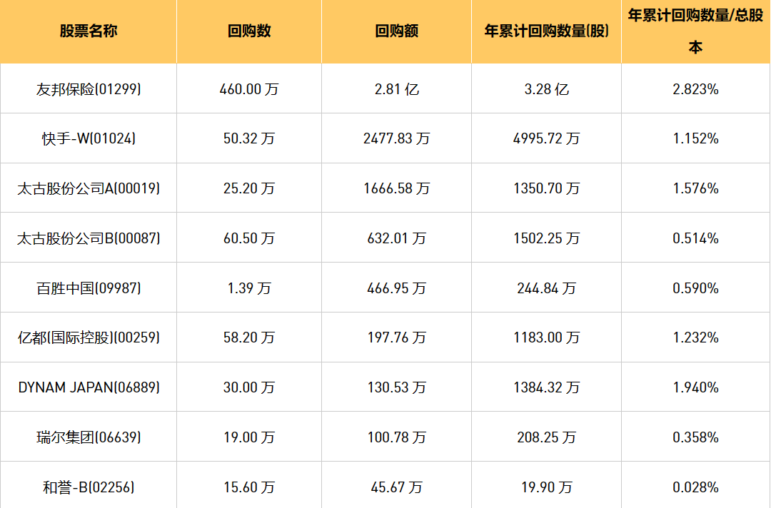
Task: Click 友邦保险 repurchase amount 2.81 亿
Action: [396, 89]
